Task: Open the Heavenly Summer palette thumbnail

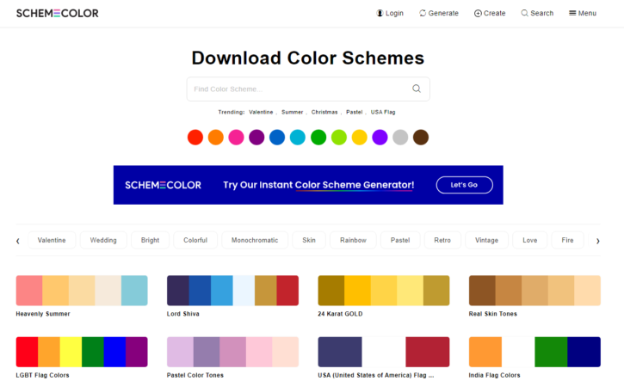Action: (82, 291)
